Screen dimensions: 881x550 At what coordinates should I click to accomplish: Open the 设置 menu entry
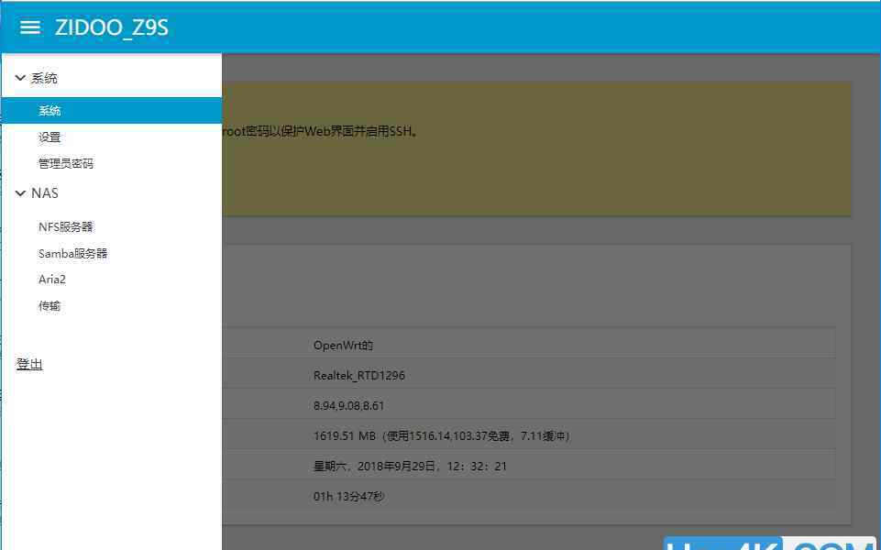point(50,137)
